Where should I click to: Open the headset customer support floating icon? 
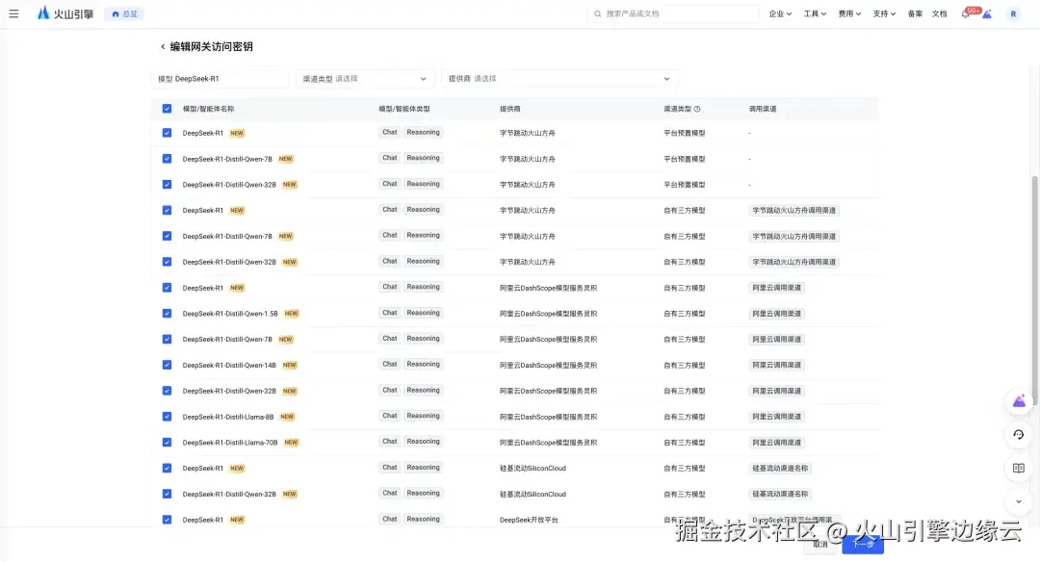(1019, 435)
